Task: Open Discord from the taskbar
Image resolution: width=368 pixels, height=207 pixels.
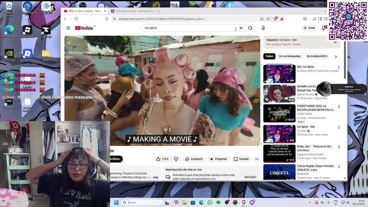Action: (x=252, y=202)
